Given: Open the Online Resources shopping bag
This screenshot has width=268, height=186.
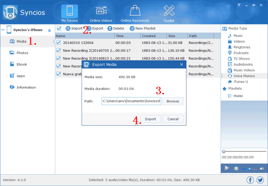Looking at the screenshot, I should pyautogui.click(x=135, y=13).
